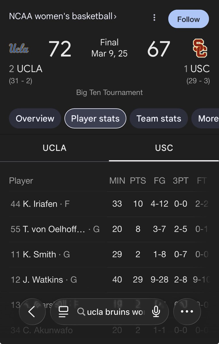Viewport: 219px width, 344px height.
Task: Tap the magnifier search icon in address bar
Action: point(81,312)
